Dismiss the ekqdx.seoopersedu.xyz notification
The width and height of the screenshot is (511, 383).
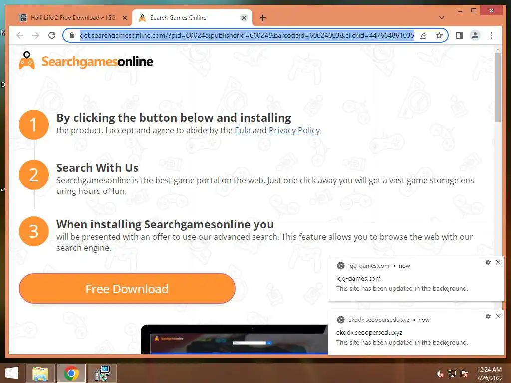click(x=498, y=316)
